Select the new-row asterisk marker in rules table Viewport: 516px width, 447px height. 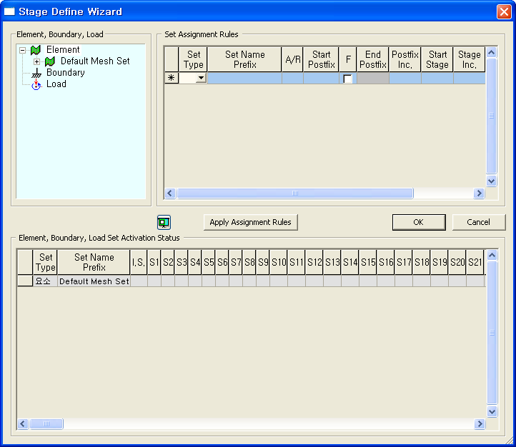click(x=172, y=79)
